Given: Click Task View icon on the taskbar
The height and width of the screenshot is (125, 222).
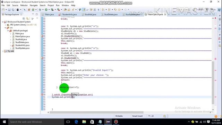Looking at the screenshot, I should point(68,122).
